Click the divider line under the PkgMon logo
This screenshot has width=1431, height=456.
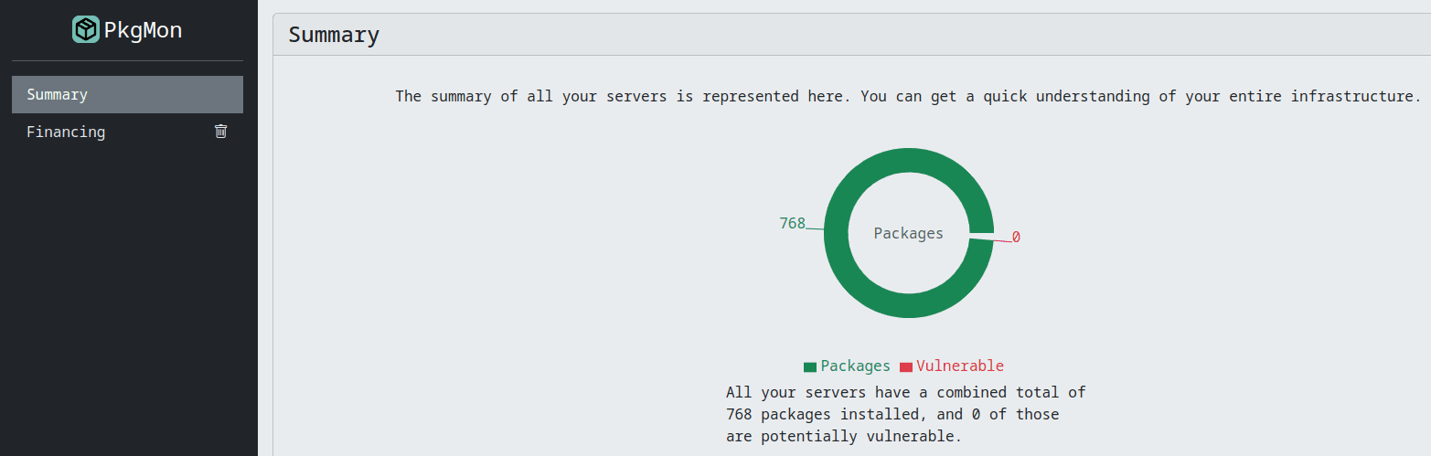coord(127,61)
